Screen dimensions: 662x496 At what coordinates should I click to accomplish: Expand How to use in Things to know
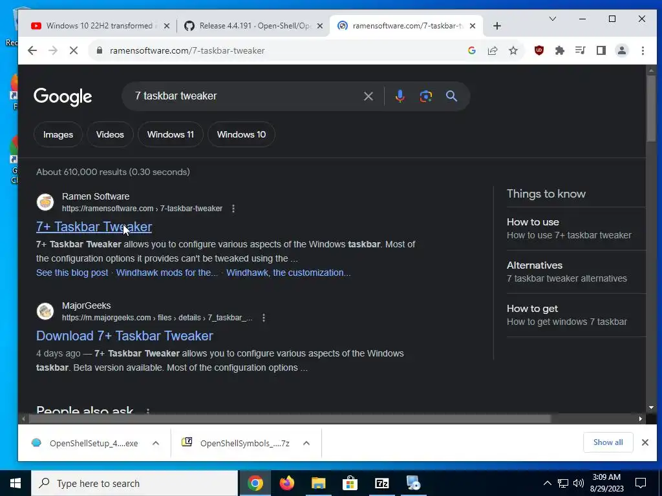pyautogui.click(x=576, y=229)
